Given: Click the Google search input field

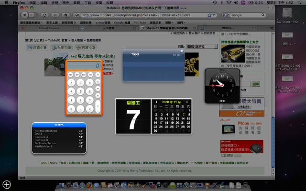Looking at the screenshot, I should [x=246, y=15].
